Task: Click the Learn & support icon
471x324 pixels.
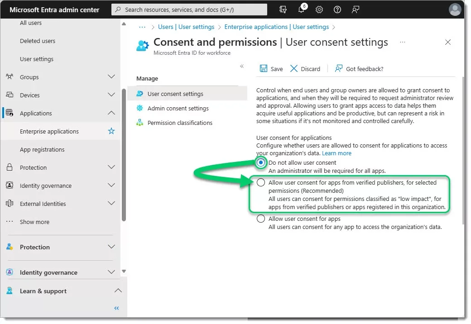Action: (x=10, y=291)
